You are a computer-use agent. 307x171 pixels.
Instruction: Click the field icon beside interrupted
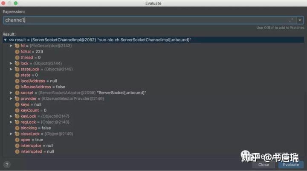tap(17, 151)
